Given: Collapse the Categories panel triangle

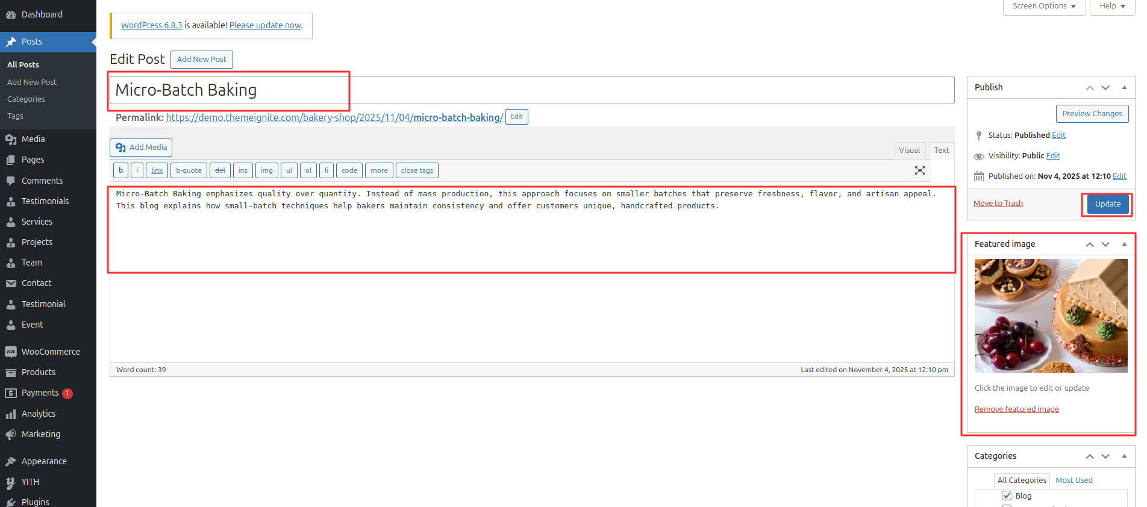Looking at the screenshot, I should pyautogui.click(x=1124, y=456).
